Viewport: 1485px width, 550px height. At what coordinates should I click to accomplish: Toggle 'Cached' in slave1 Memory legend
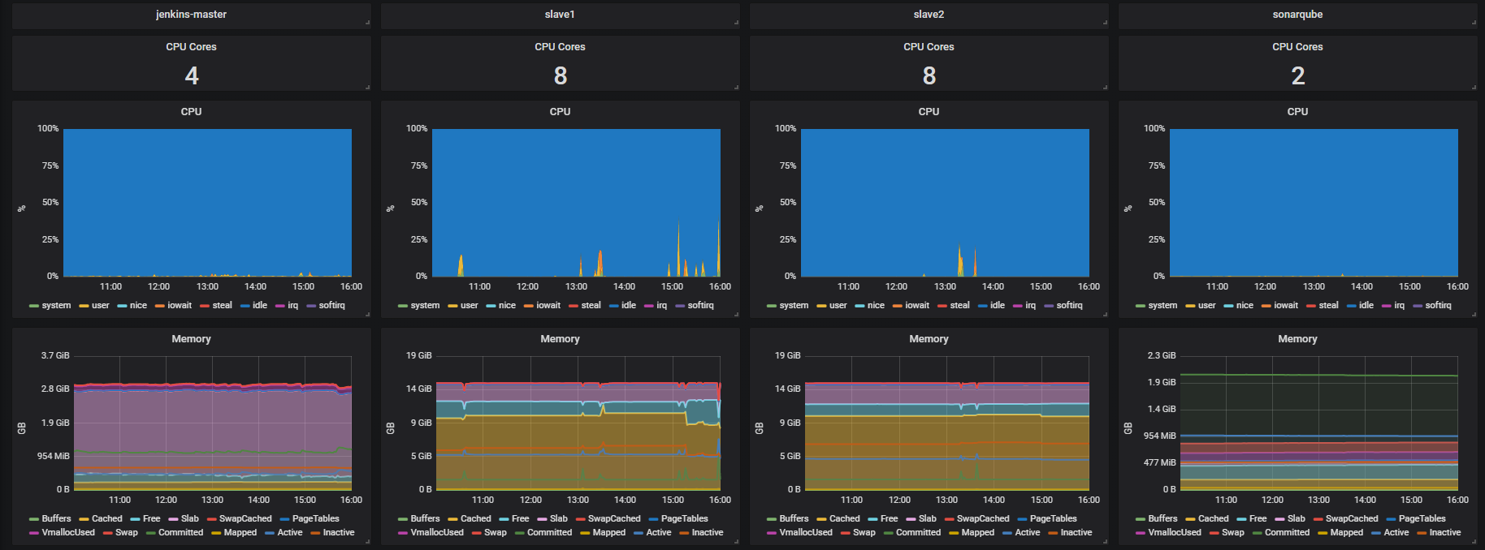pos(476,519)
